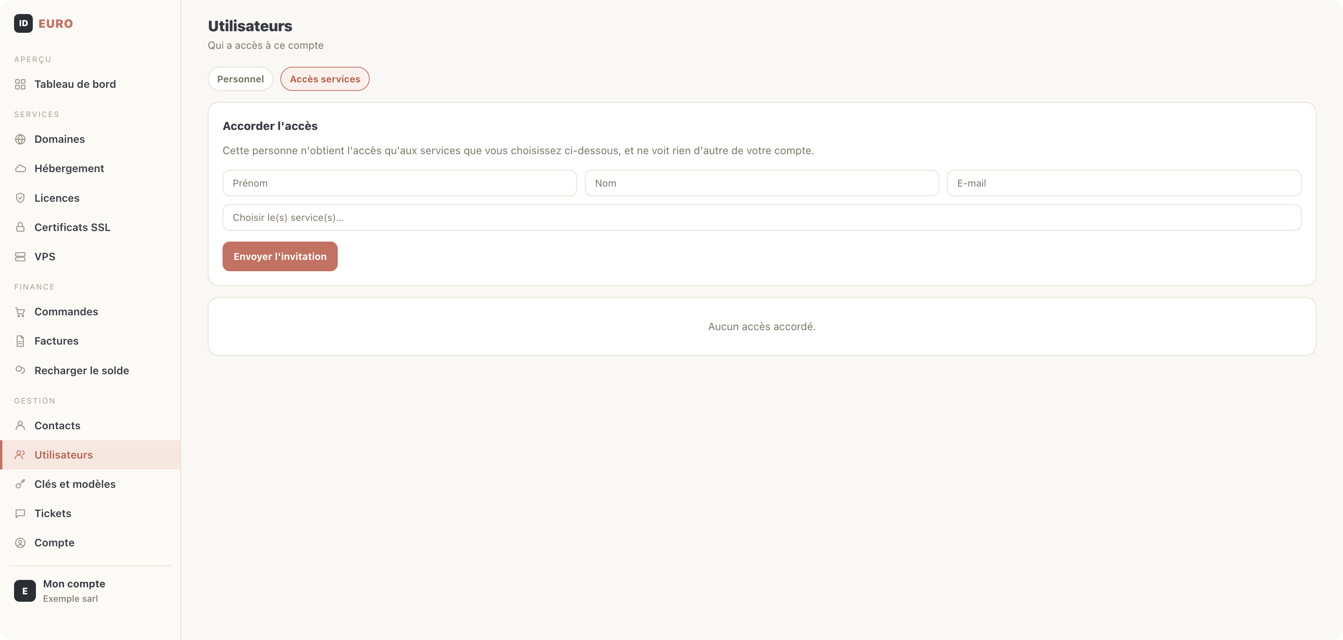The height and width of the screenshot is (640, 1343).
Task: Go to the Domaines page
Action: point(59,139)
